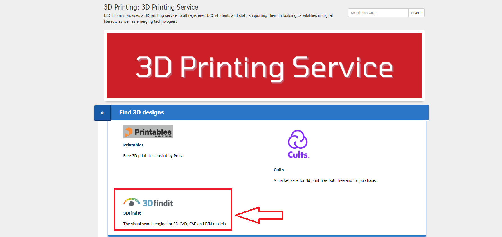Click the Free 3D print files description
502x237 pixels.
coord(153,156)
